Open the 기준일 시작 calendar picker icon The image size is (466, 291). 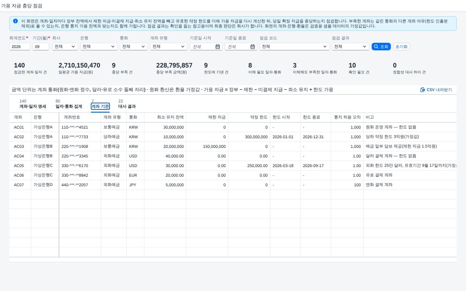pyautogui.click(x=218, y=47)
